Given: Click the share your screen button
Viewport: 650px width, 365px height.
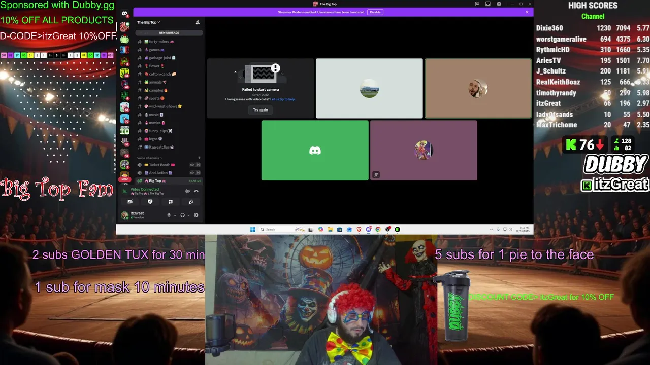Looking at the screenshot, I should click(150, 202).
